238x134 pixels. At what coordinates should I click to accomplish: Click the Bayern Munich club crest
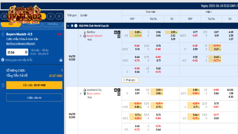pyautogui.click(x=85, y=36)
